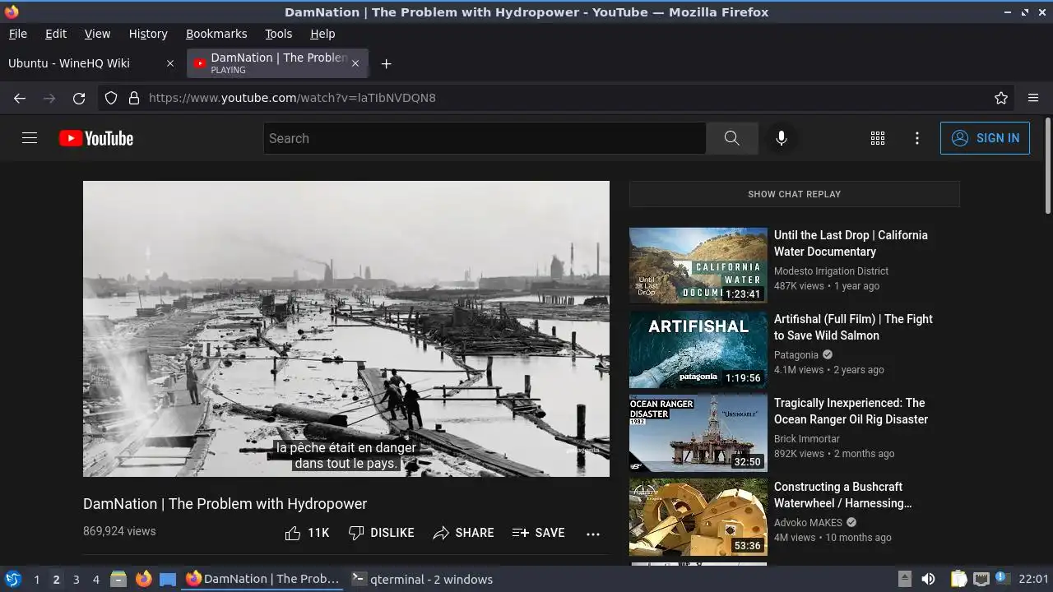Open Firefox application hamburger menu
Screen dimensions: 1053x592
pyautogui.click(x=1033, y=98)
